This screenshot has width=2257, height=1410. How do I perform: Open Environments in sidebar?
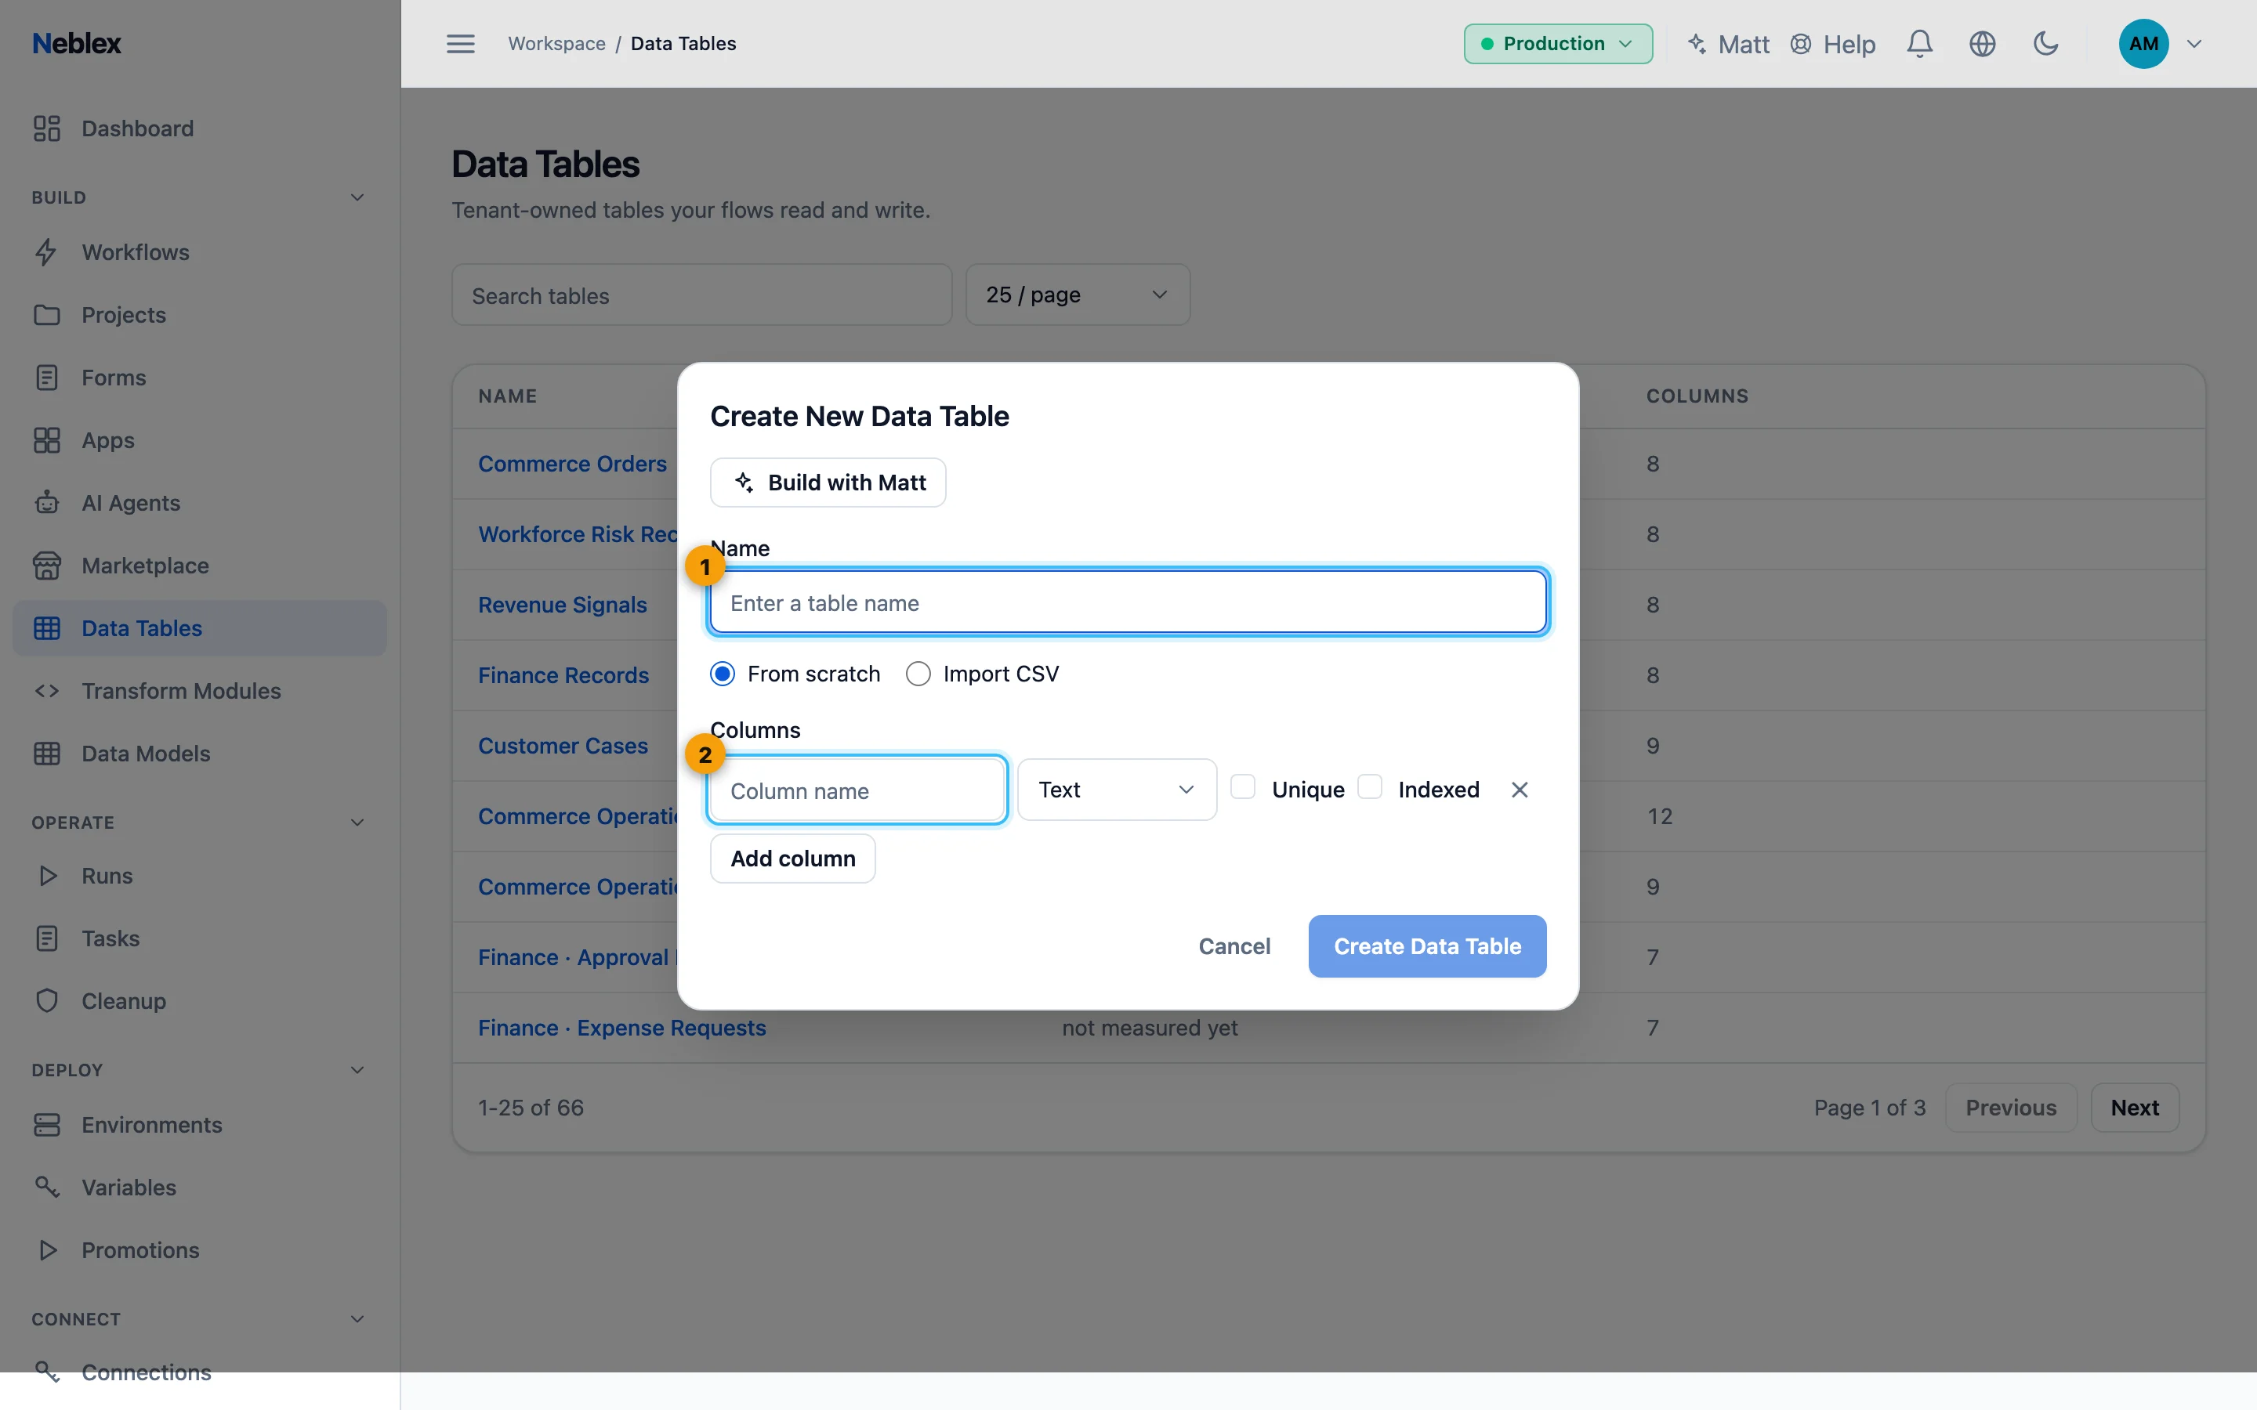click(200, 1125)
